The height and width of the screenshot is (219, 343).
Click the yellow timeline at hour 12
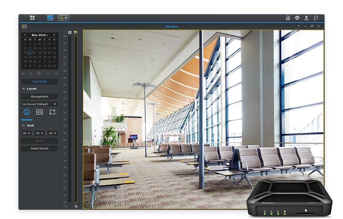(x=76, y=119)
